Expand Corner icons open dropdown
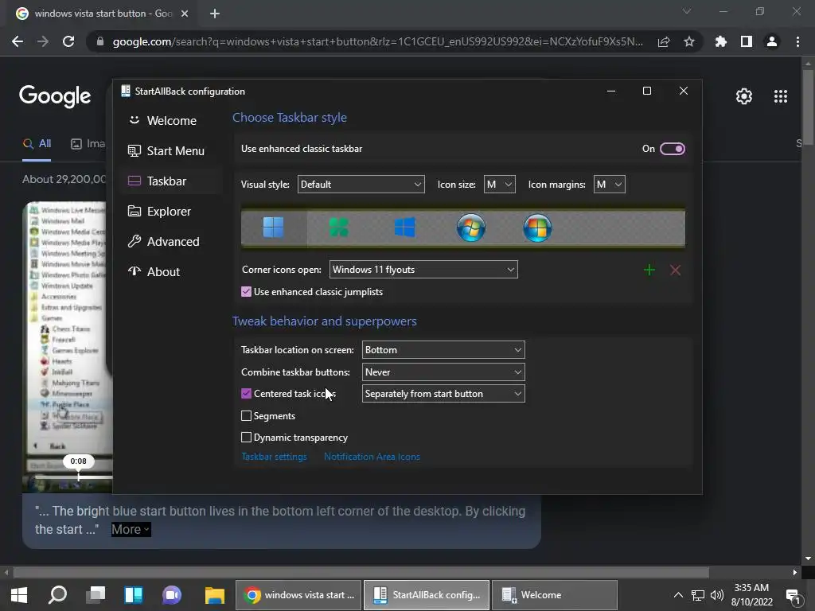The width and height of the screenshot is (815, 611). click(x=423, y=270)
